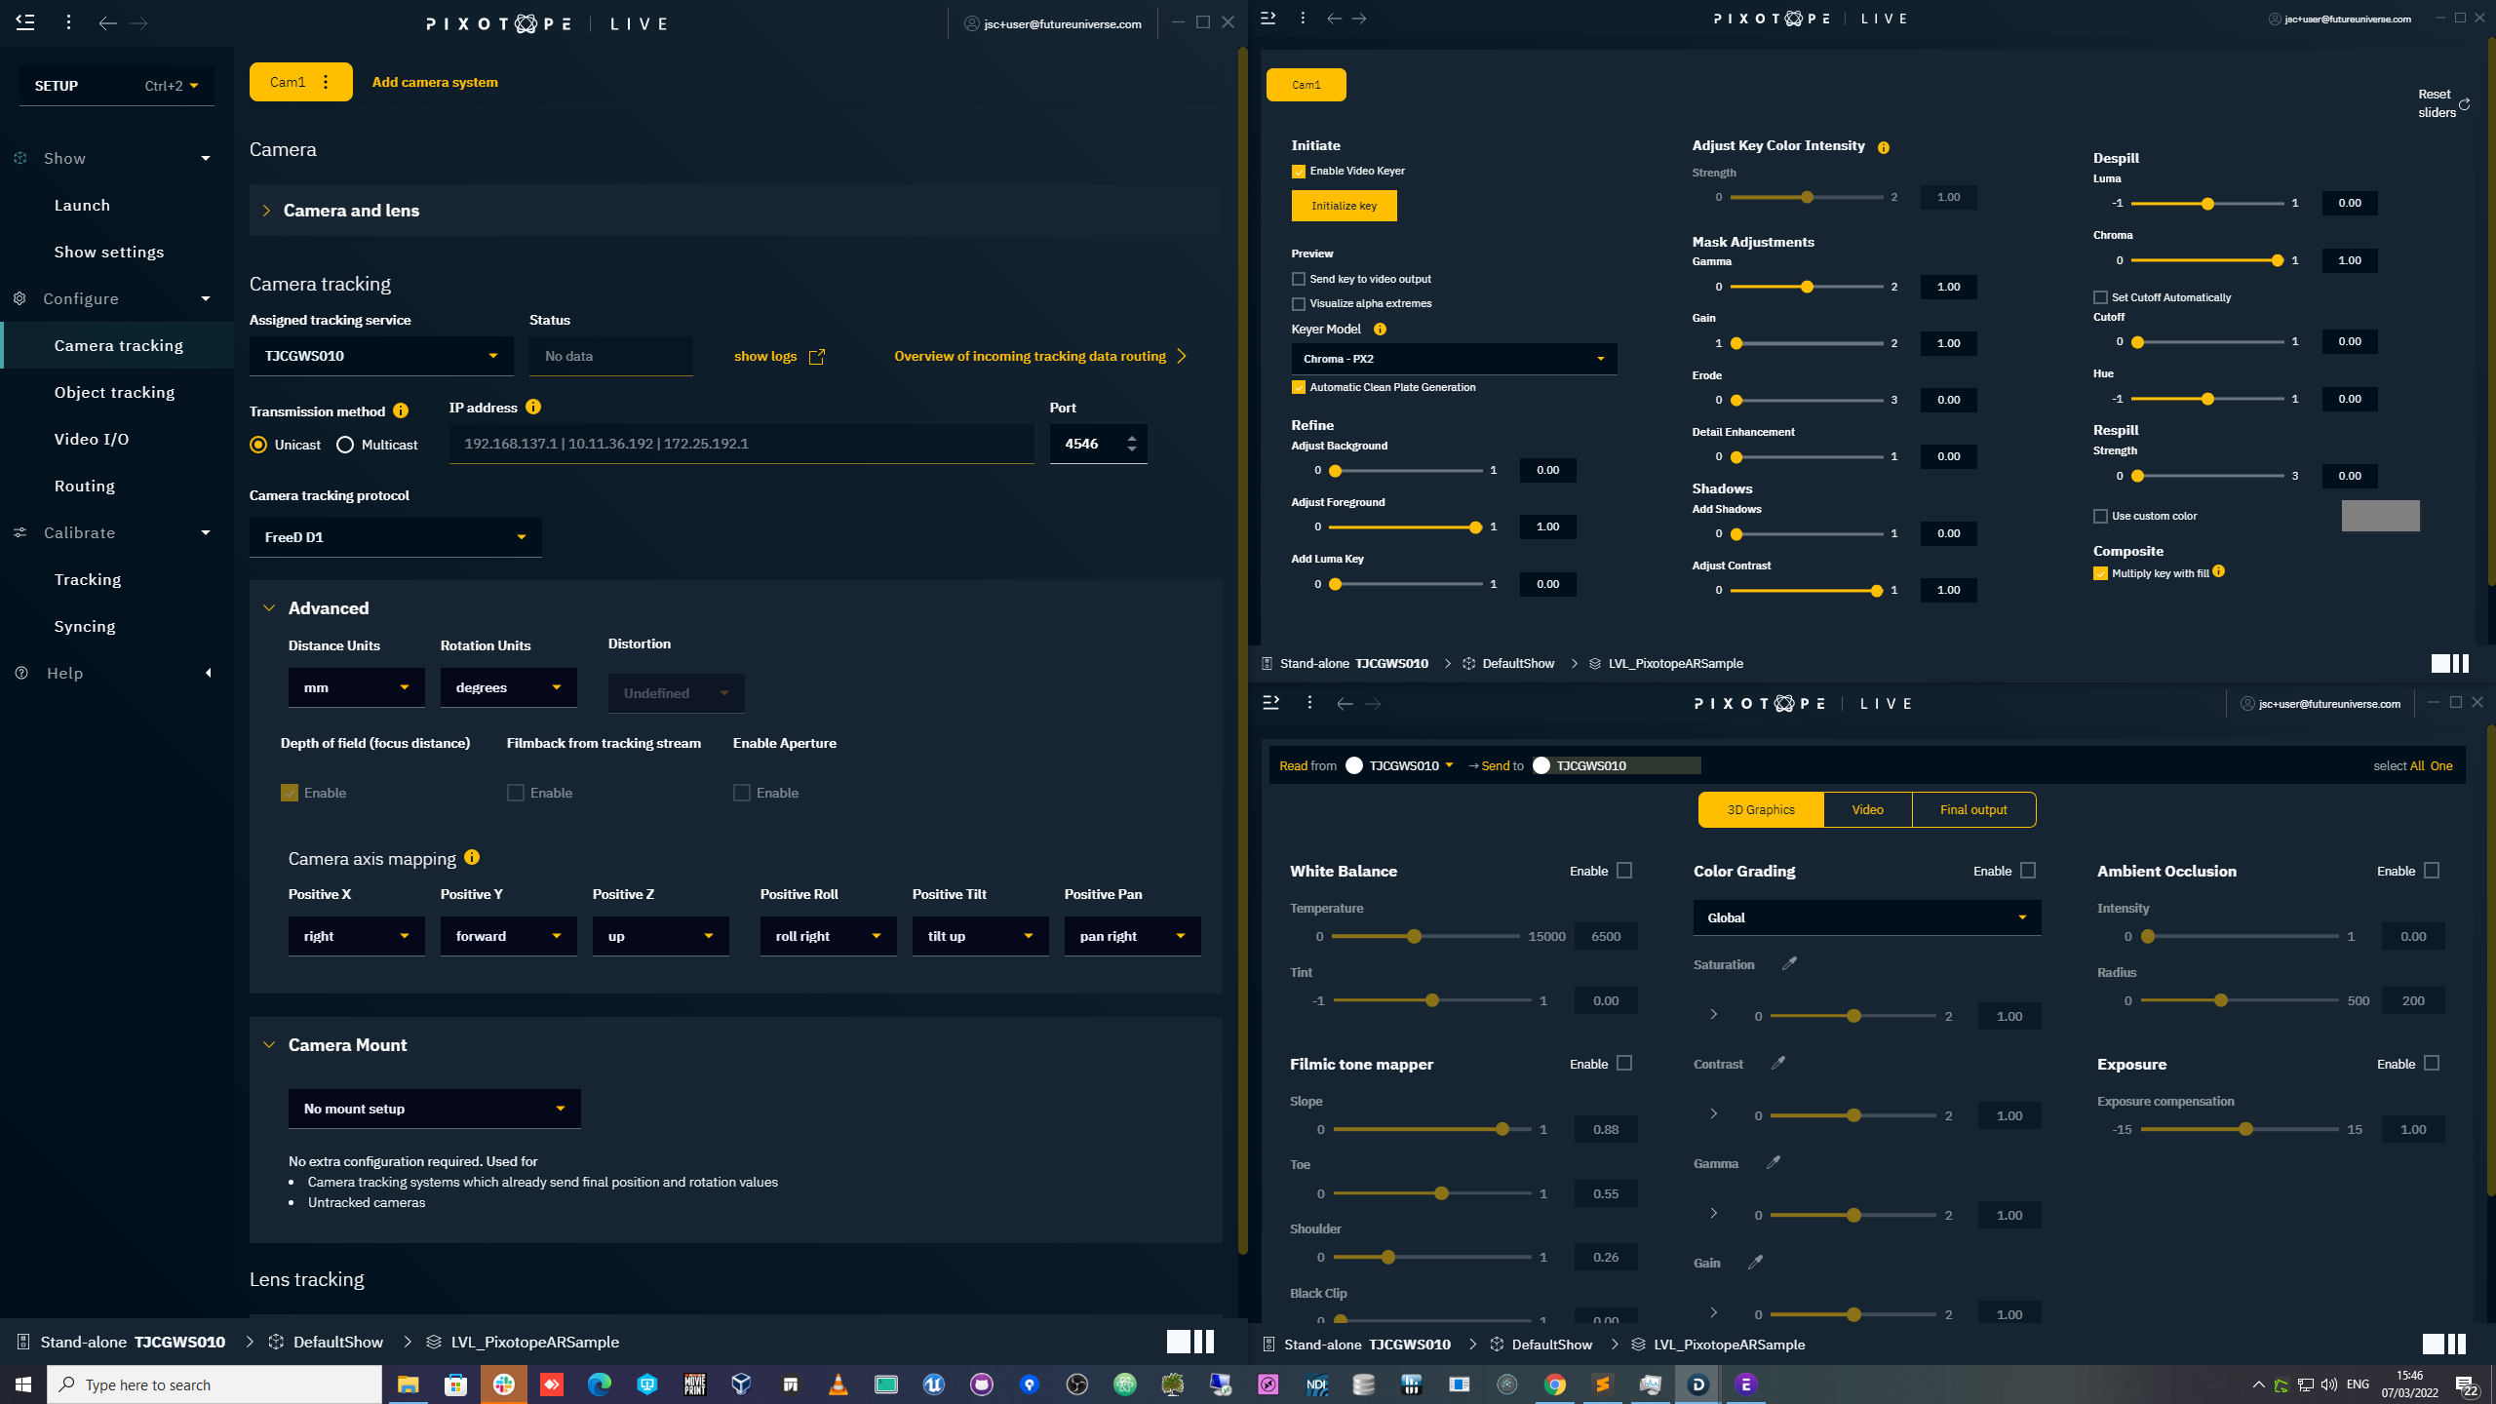Viewport: 2496px width, 1404px height.
Task: Enable the White Balance checkbox
Action: click(1624, 870)
